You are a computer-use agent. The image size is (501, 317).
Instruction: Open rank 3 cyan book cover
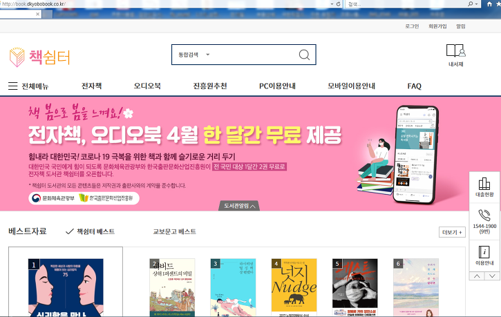click(x=234, y=287)
